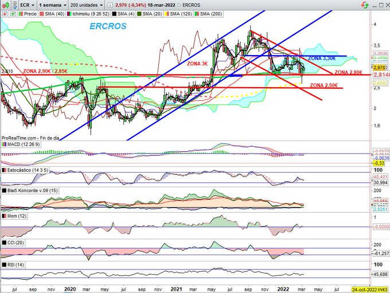Click the MACD (12 26 9) panel label
Viewport: 390px width, 293px height.
pyautogui.click(x=24, y=144)
